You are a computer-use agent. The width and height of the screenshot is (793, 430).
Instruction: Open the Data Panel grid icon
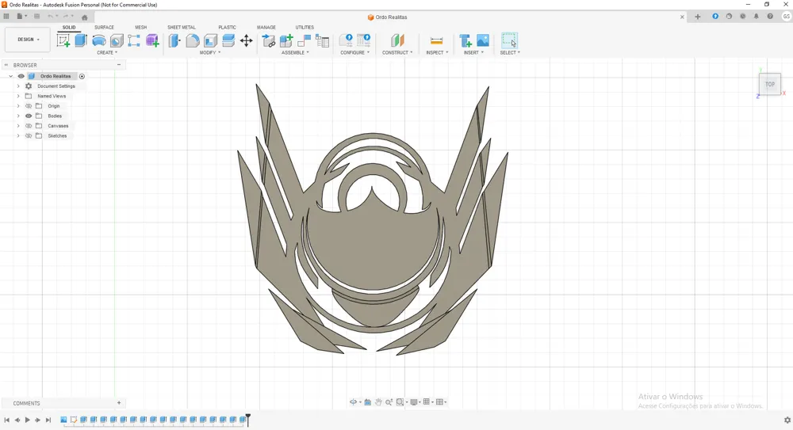coord(6,17)
